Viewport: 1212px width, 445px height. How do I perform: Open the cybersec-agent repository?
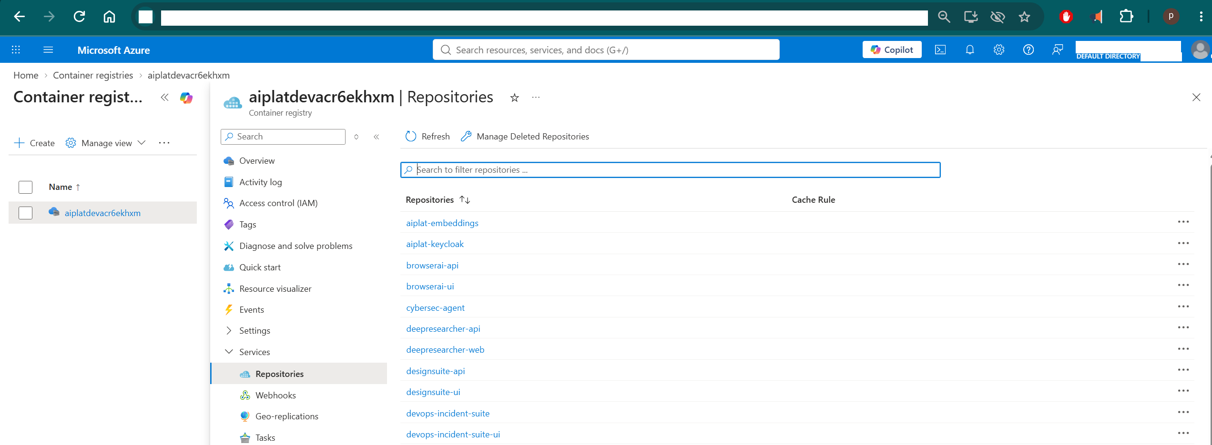pos(435,308)
